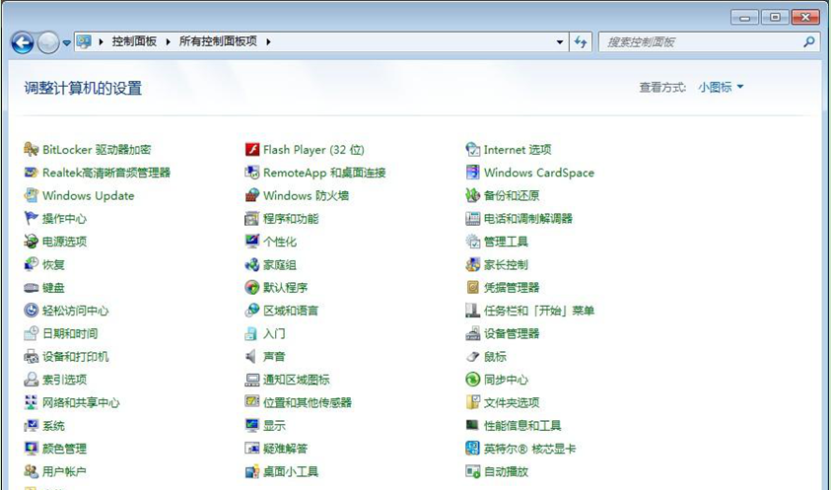The width and height of the screenshot is (831, 490).
Task: Open the 索引选项 link
Action: pos(65,380)
